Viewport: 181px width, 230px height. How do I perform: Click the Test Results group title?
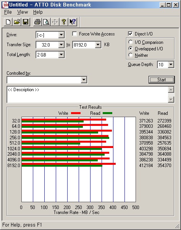[90, 107]
